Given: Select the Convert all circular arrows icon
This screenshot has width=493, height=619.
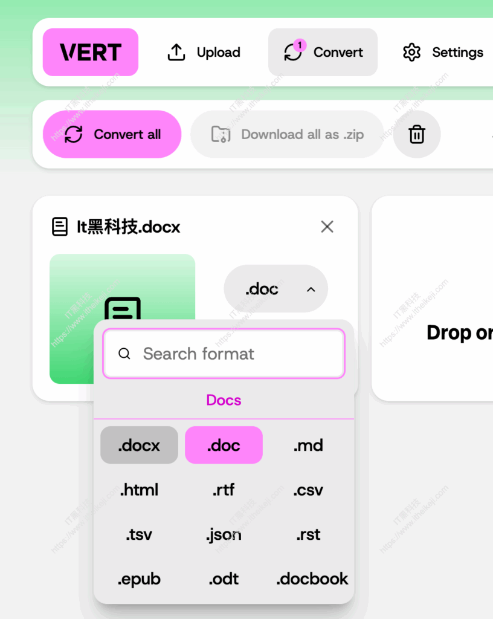Looking at the screenshot, I should tap(74, 134).
